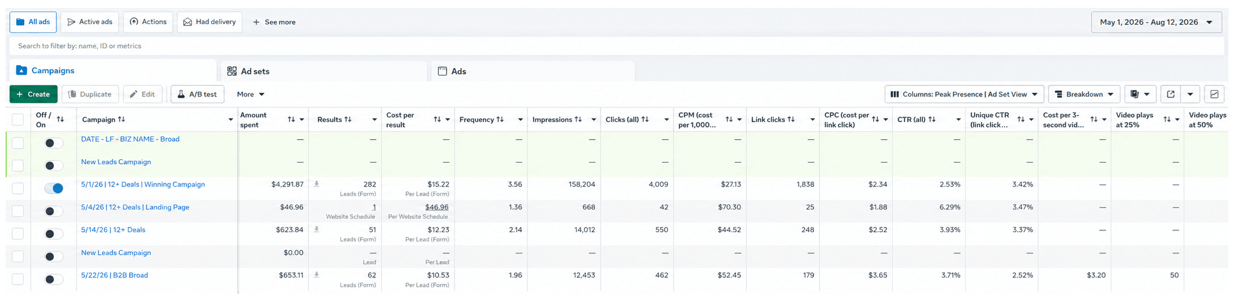Open the reports icon dropdown
The height and width of the screenshot is (302, 1234).
click(x=1141, y=94)
